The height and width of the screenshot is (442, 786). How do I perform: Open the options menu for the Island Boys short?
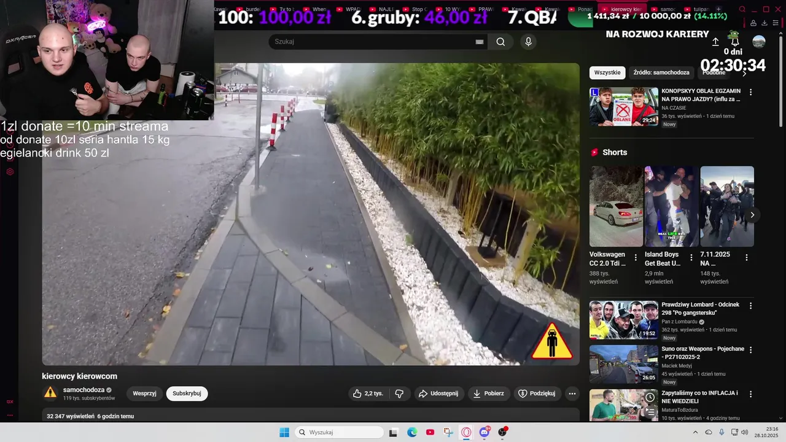[691, 258]
